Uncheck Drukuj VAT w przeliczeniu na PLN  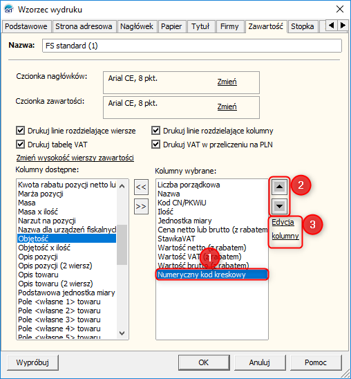click(155, 145)
